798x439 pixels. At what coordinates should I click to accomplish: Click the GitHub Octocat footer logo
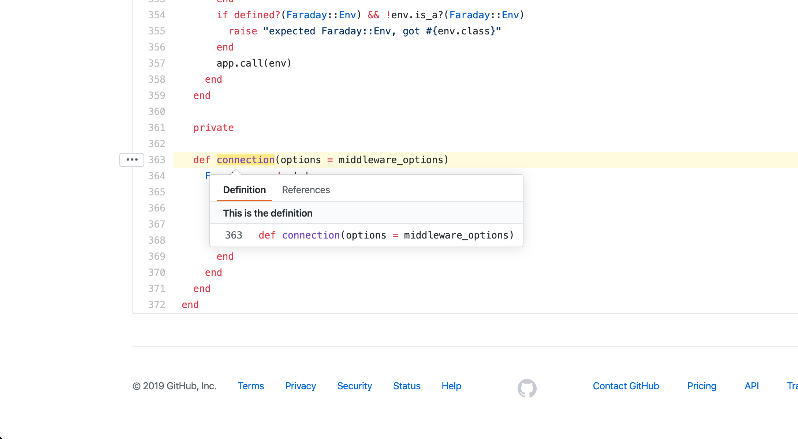527,388
